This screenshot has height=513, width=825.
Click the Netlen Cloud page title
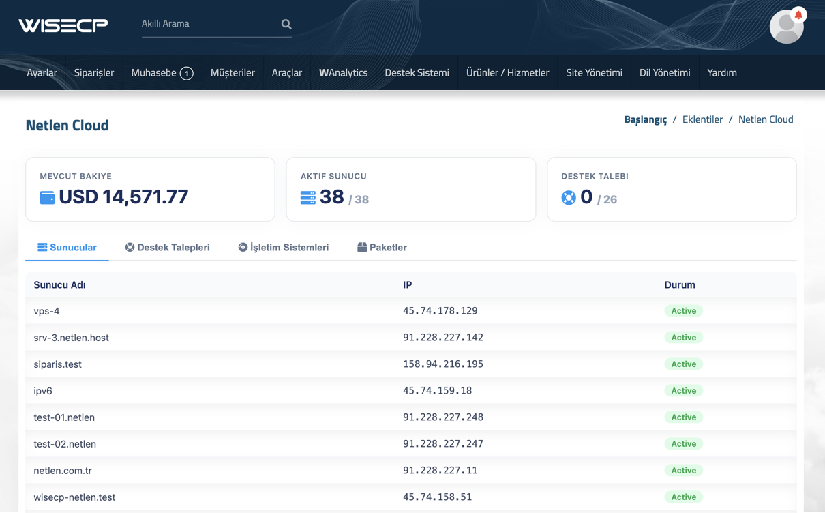tap(67, 126)
